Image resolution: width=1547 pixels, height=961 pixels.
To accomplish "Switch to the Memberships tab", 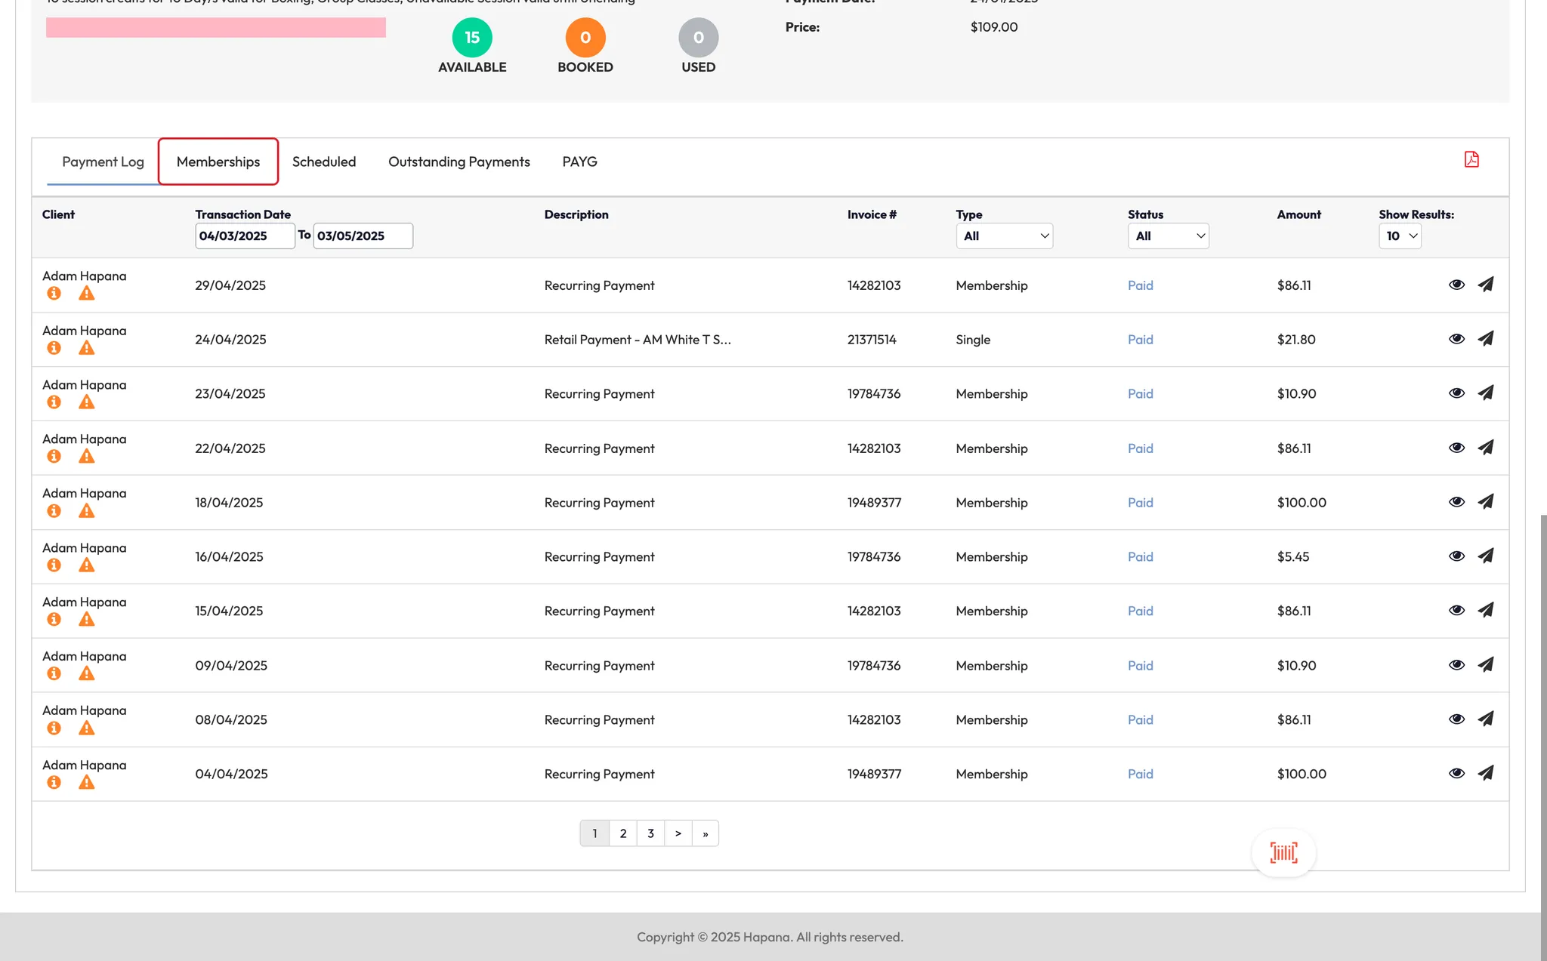I will (x=218, y=162).
